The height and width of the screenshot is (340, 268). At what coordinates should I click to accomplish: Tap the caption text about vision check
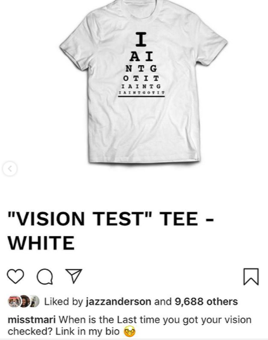(x=129, y=325)
